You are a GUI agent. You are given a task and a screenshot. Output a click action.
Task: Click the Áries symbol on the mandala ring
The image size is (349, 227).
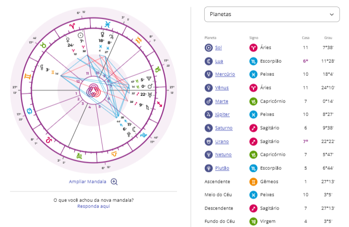pyautogui.click(x=72, y=25)
